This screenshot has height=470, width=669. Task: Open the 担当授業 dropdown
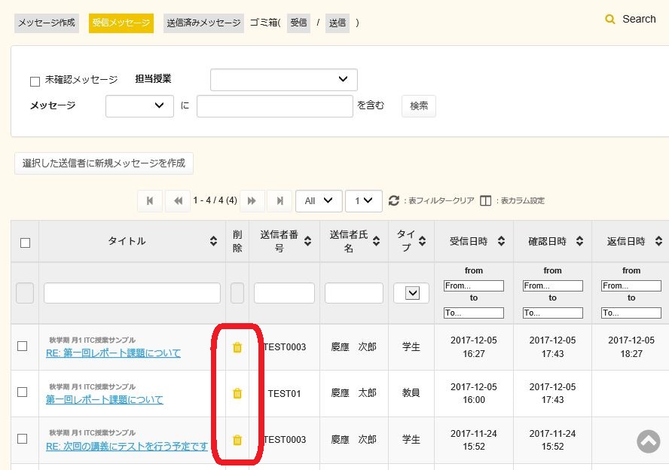[x=283, y=79]
